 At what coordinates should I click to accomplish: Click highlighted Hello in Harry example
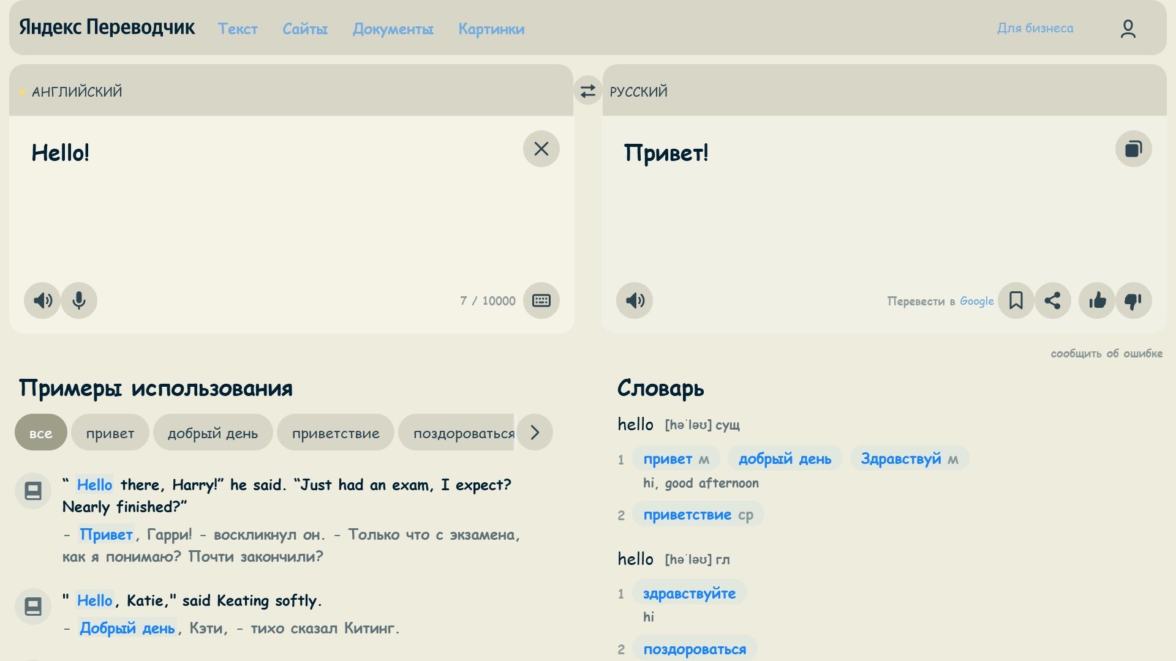click(94, 485)
